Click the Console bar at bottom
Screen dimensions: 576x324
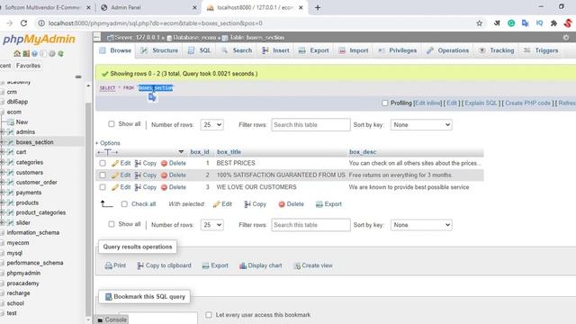pyautogui.click(x=112, y=320)
